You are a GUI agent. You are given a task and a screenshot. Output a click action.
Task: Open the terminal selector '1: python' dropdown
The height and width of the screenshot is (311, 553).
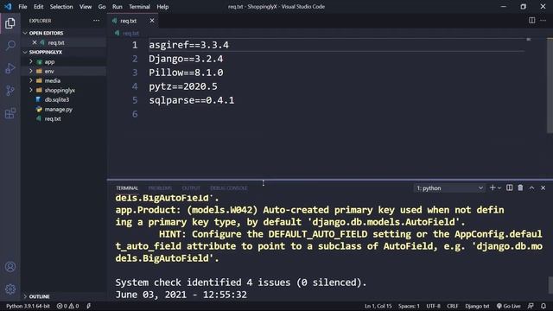pyautogui.click(x=449, y=188)
